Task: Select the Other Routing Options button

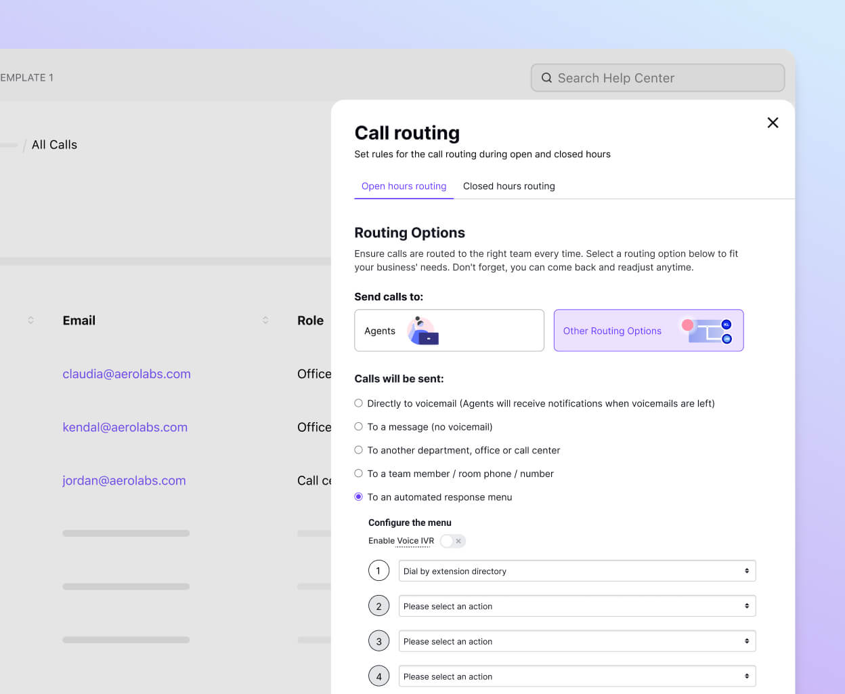Action: coord(612,331)
